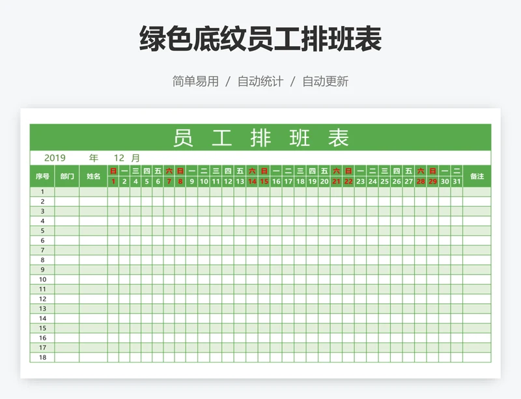The height and width of the screenshot is (399, 521).
Task: Click date header 5 in the day row
Action: (147, 182)
